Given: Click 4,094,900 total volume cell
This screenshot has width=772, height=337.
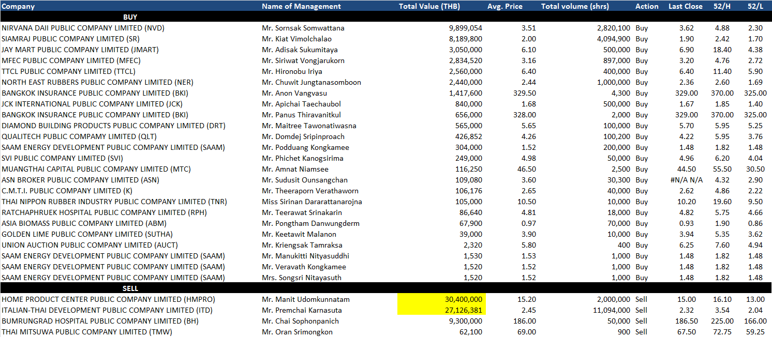Looking at the screenshot, I should coord(614,39).
